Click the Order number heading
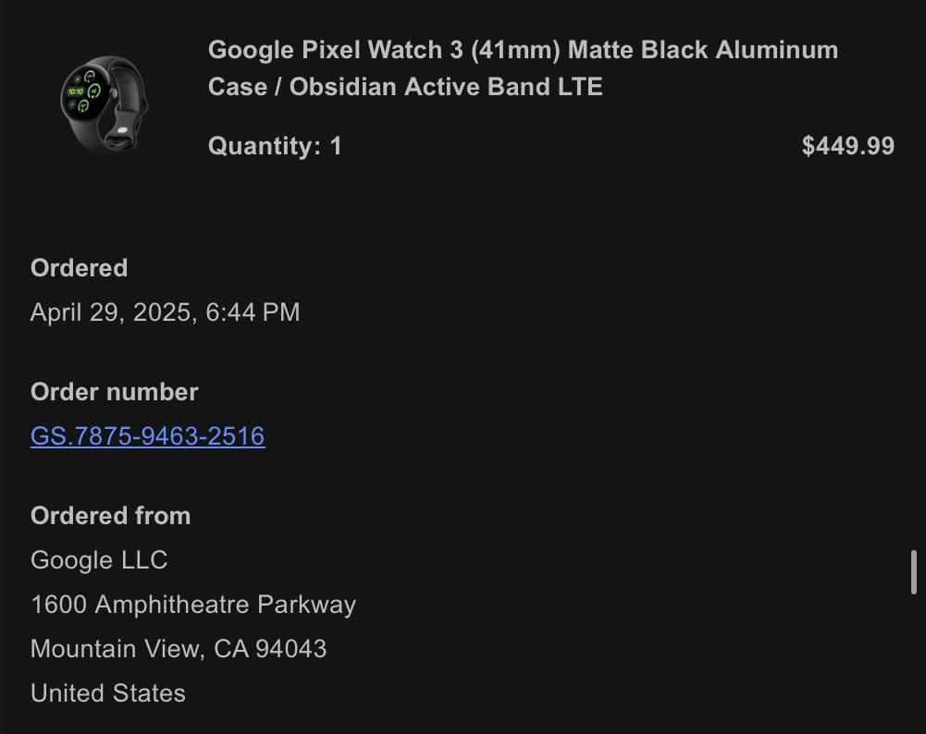The image size is (926, 734). click(114, 392)
